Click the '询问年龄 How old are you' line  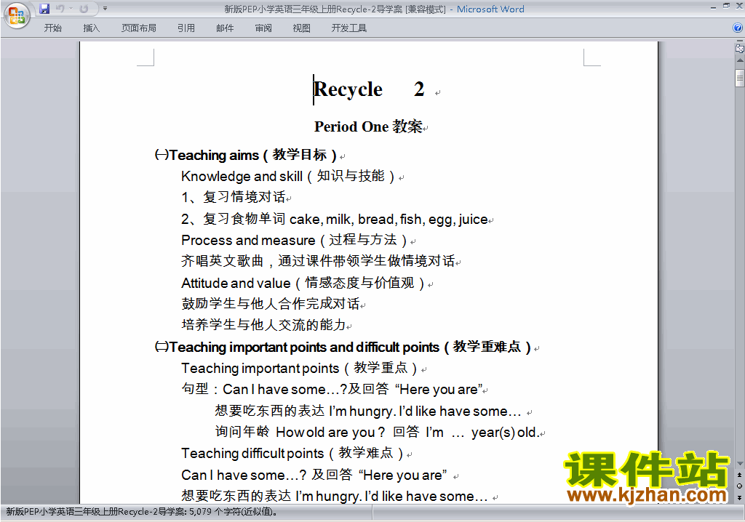pyautogui.click(x=378, y=433)
